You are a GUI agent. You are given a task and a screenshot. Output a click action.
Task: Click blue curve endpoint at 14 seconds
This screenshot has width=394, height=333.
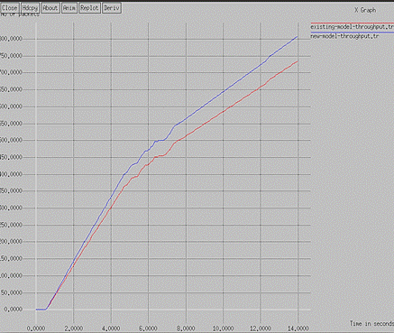(x=298, y=37)
